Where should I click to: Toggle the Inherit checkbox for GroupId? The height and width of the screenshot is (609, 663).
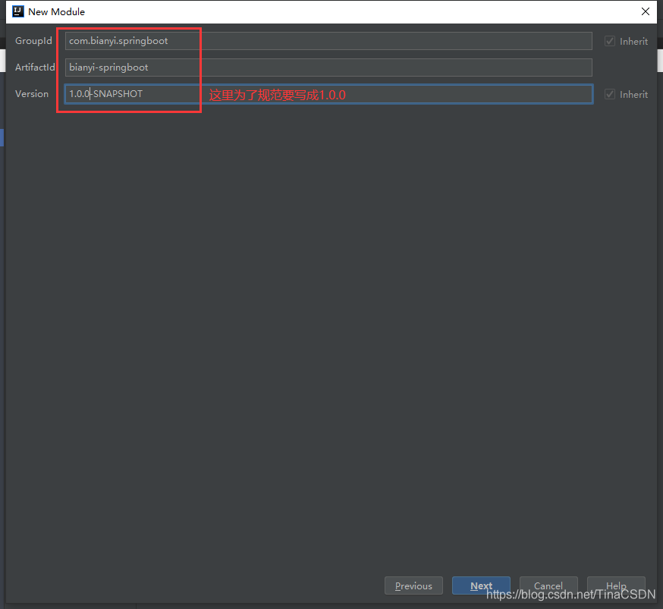tap(610, 41)
